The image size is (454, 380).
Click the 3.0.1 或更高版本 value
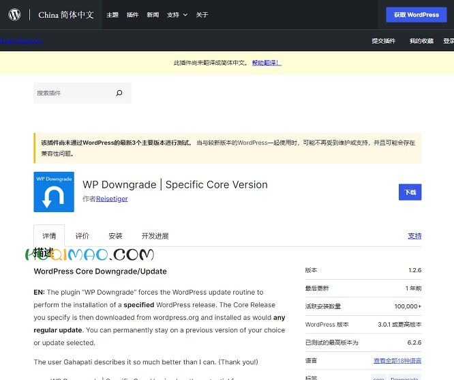pyautogui.click(x=399, y=324)
